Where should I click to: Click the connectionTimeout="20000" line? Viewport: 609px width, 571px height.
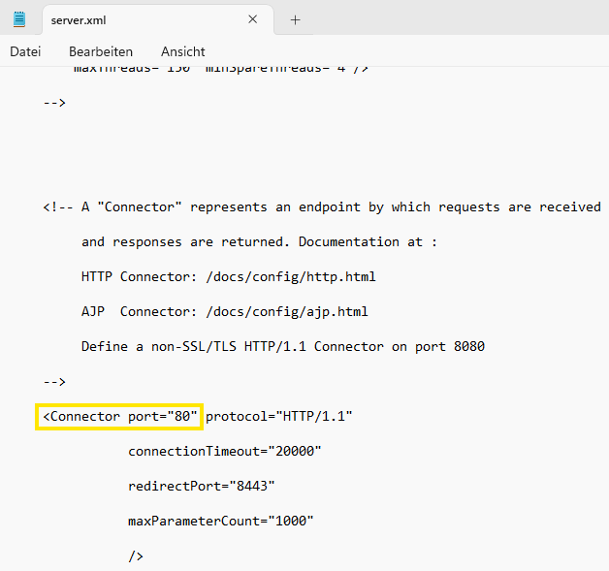[x=224, y=452]
